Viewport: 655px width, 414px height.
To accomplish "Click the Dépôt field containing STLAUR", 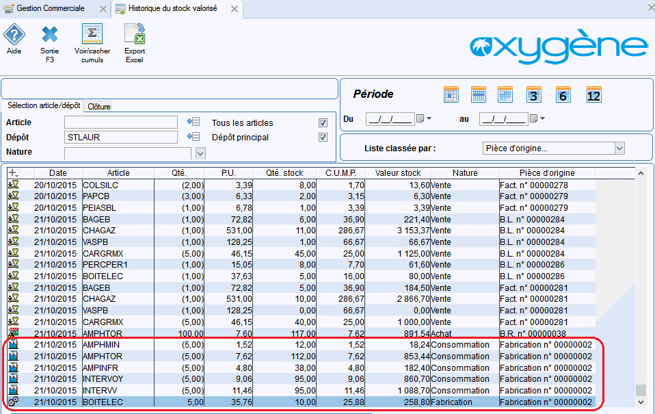I will [x=121, y=137].
